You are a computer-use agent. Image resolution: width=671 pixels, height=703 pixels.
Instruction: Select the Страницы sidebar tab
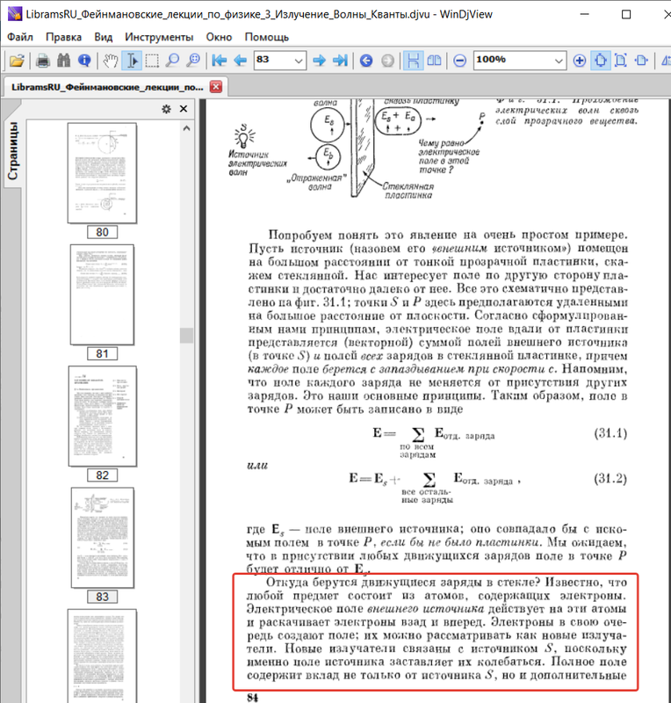tap(13, 151)
